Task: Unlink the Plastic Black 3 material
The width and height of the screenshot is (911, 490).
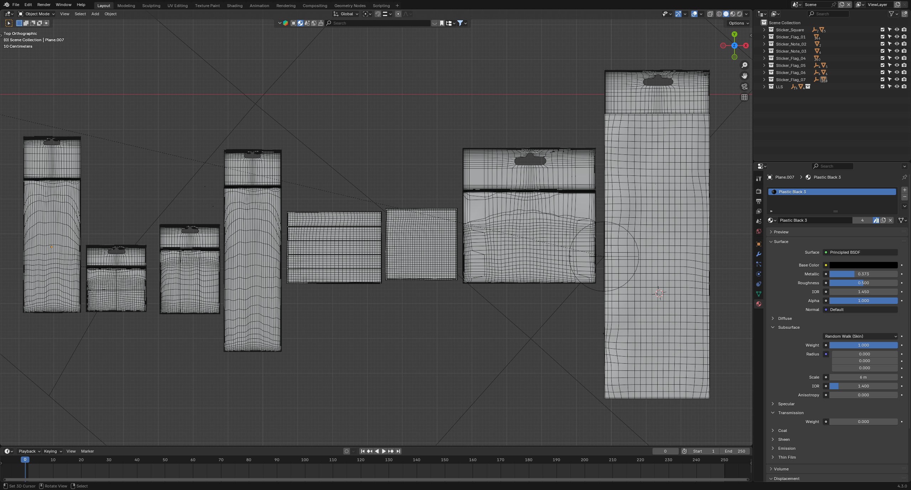Action: 890,220
